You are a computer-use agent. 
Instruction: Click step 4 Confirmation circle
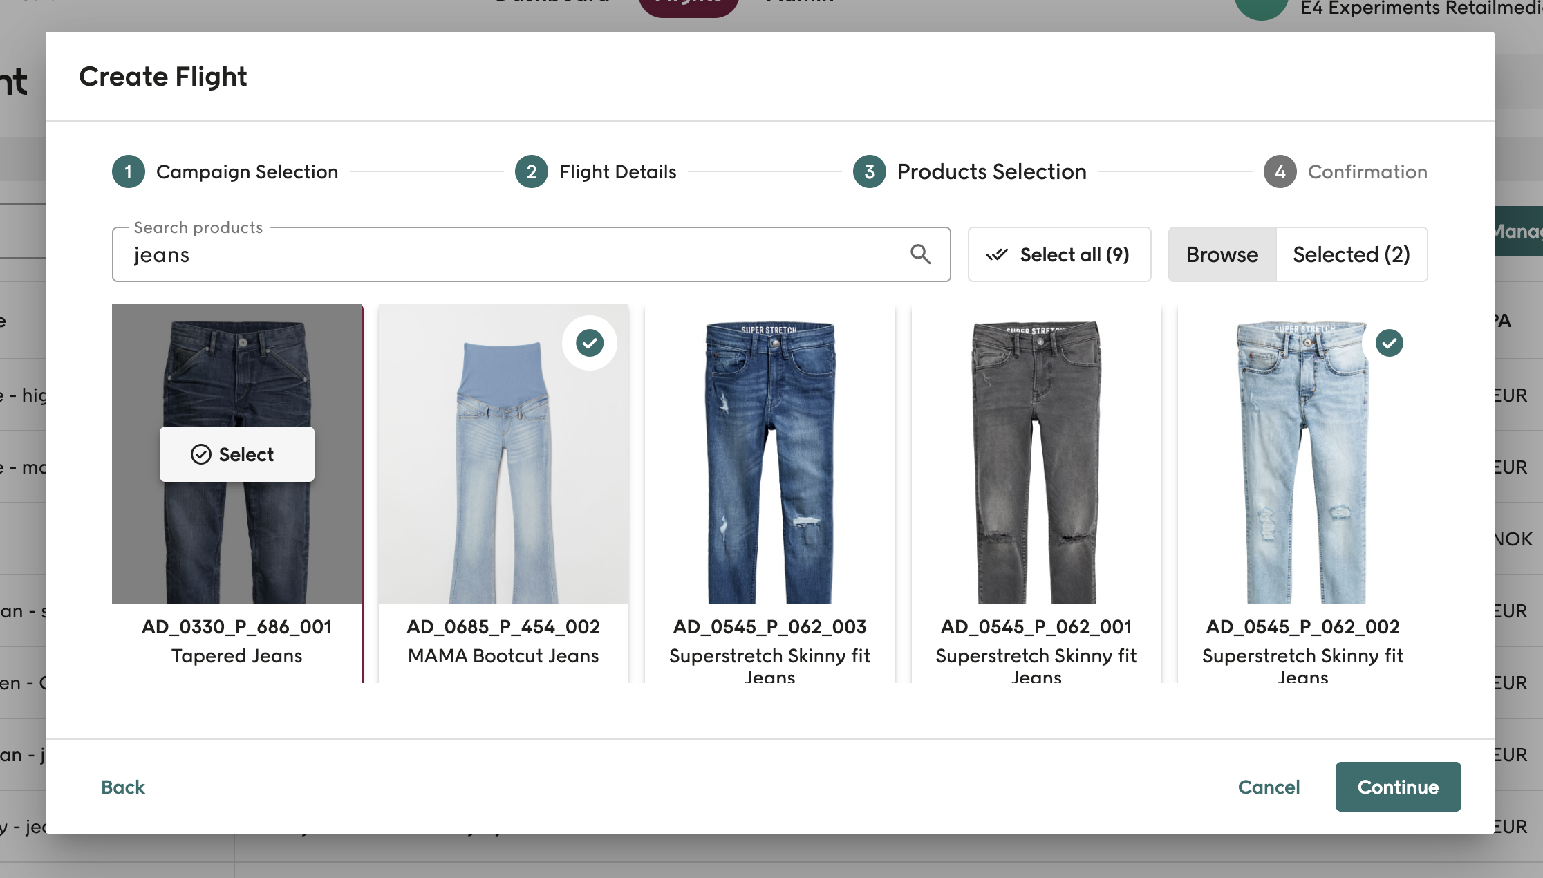click(x=1280, y=171)
